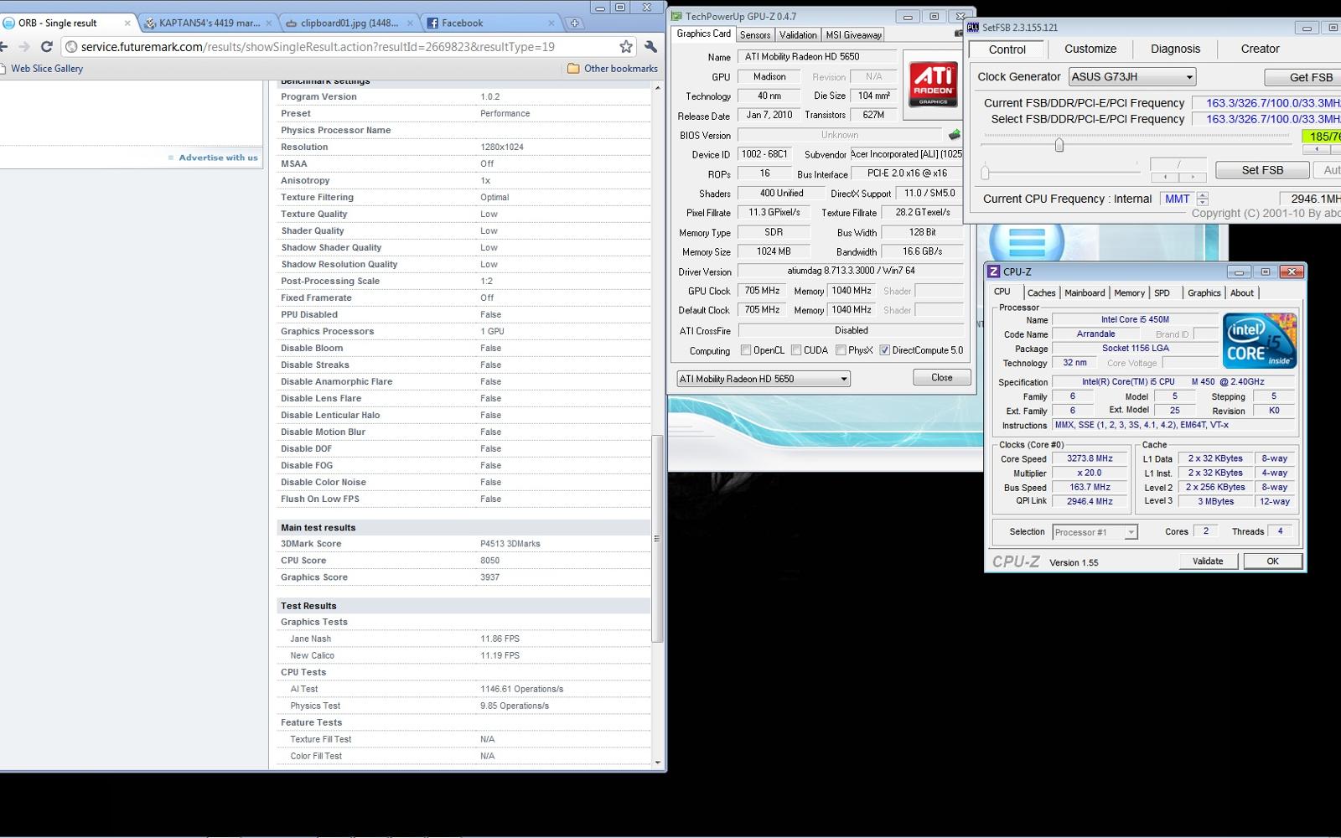Viewport: 1341px width, 838px height.
Task: Click the SetFSB PLL title bar icon
Action: pos(973,28)
